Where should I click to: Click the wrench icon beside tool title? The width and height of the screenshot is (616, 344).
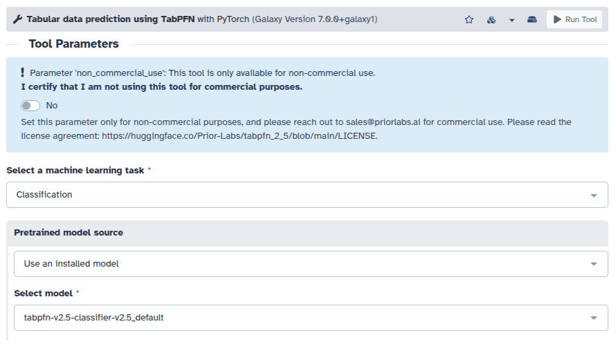pyautogui.click(x=17, y=19)
